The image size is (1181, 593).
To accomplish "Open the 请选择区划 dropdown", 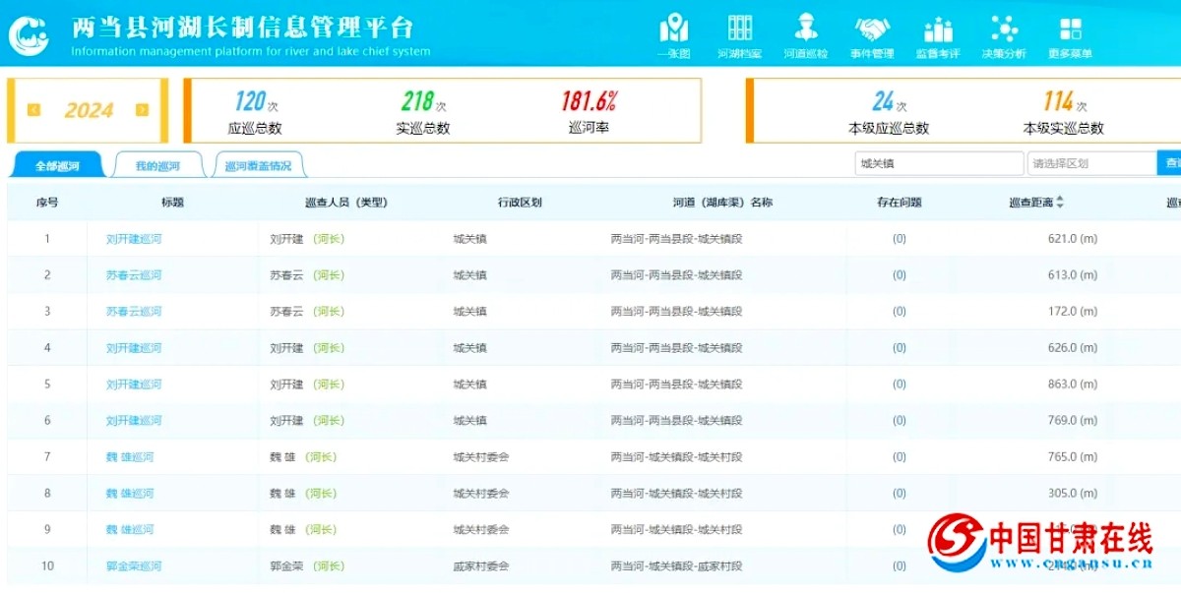I will 1090,164.
